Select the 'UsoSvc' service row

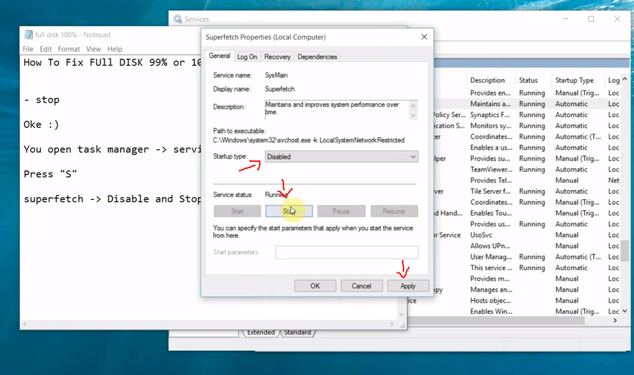[x=528, y=235]
